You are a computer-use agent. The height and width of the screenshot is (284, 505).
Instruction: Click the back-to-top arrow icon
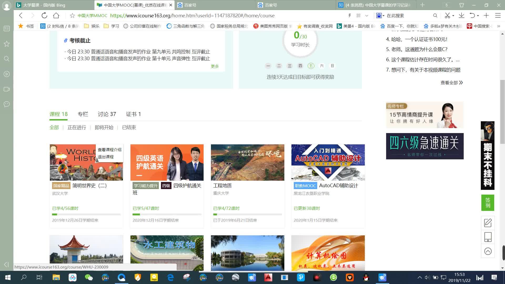(x=488, y=251)
